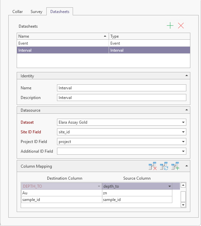Add a new datasheet with green plus

click(x=170, y=26)
